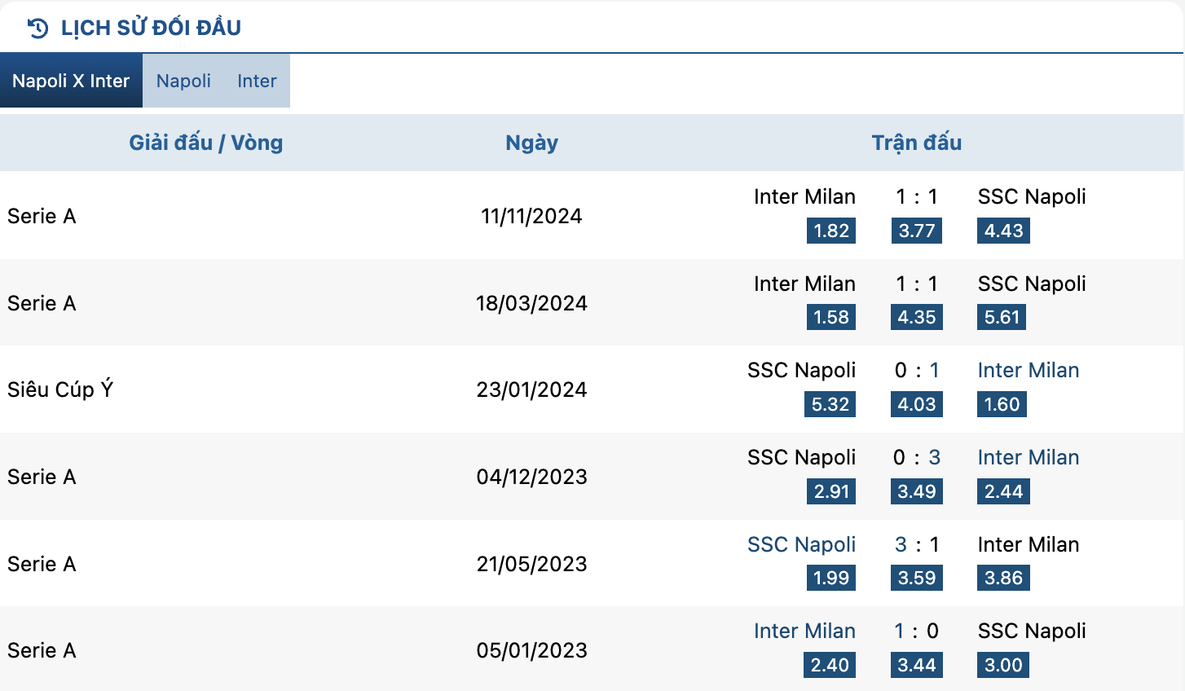Click odds 5.32 in the Siêu Cúp Ý match
Screen dimensions: 1185x691
click(x=830, y=404)
